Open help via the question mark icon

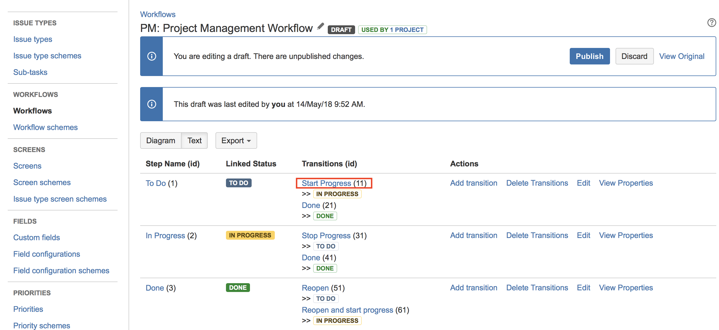tap(711, 23)
